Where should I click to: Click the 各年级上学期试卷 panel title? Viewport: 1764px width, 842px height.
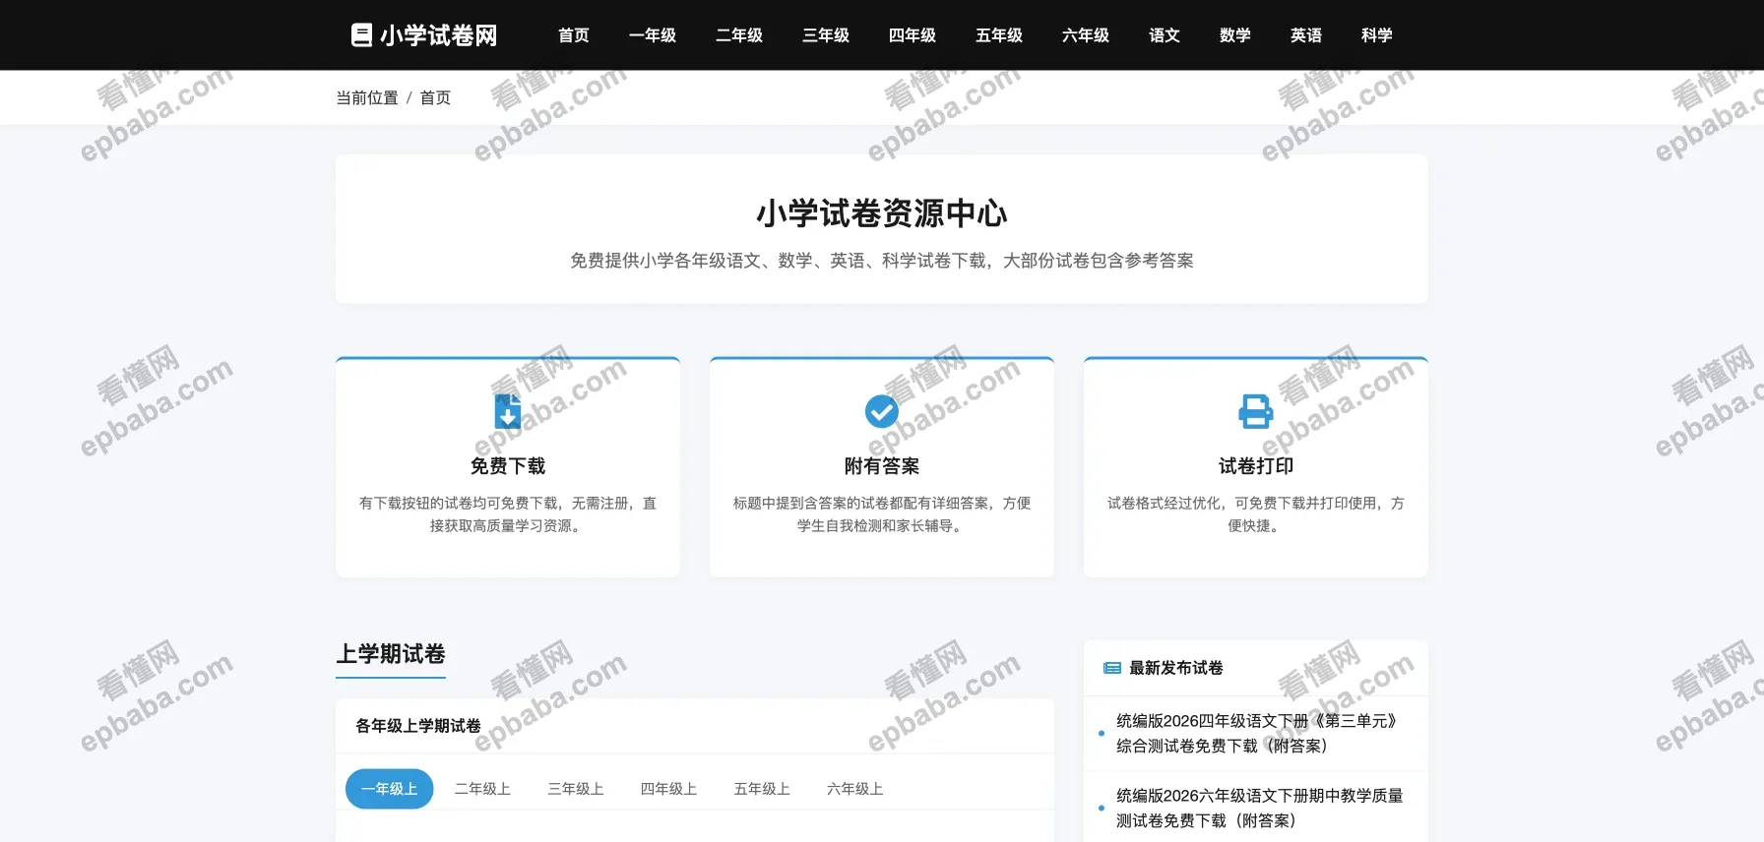[x=418, y=726]
